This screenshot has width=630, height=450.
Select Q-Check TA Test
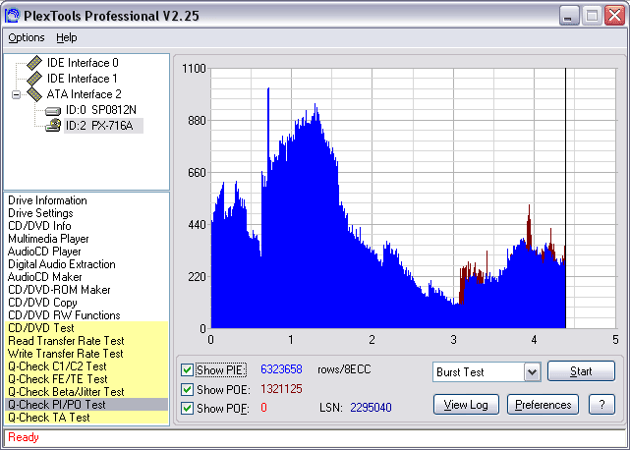tap(86, 418)
